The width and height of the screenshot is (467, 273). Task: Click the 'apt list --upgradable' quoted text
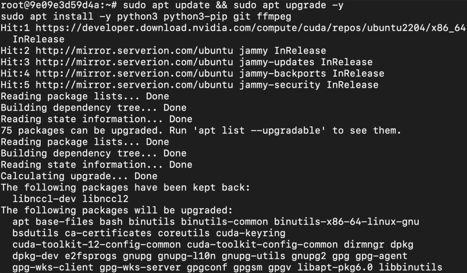pyautogui.click(x=259, y=130)
